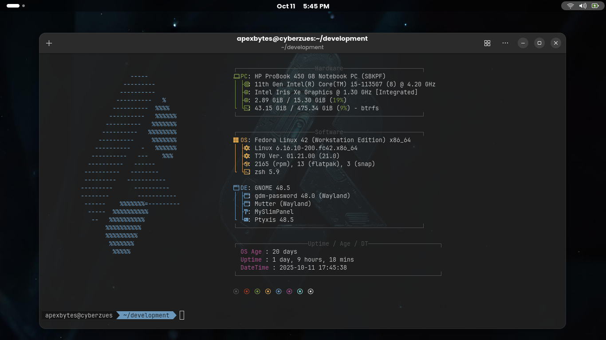Screen dimensions: 606x340
Task: Click the window icon beside DE label
Action: click(x=236, y=188)
